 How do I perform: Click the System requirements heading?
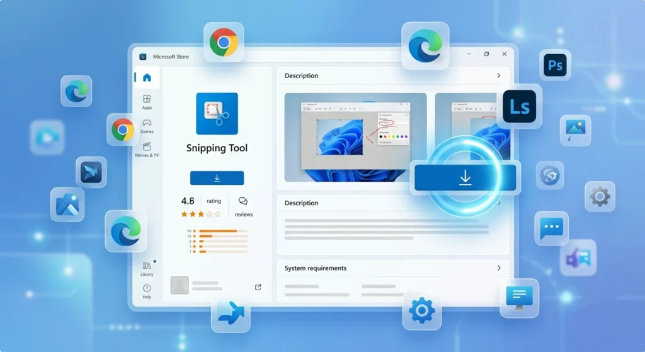coord(316,268)
